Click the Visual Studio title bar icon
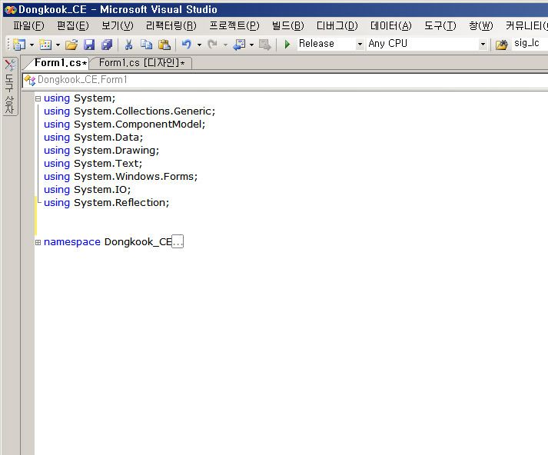This screenshot has height=455, width=548. (x=10, y=10)
